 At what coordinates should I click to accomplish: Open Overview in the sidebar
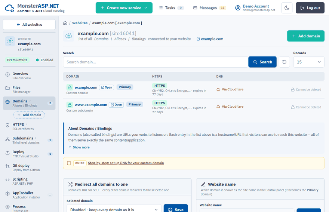(x=29, y=76)
